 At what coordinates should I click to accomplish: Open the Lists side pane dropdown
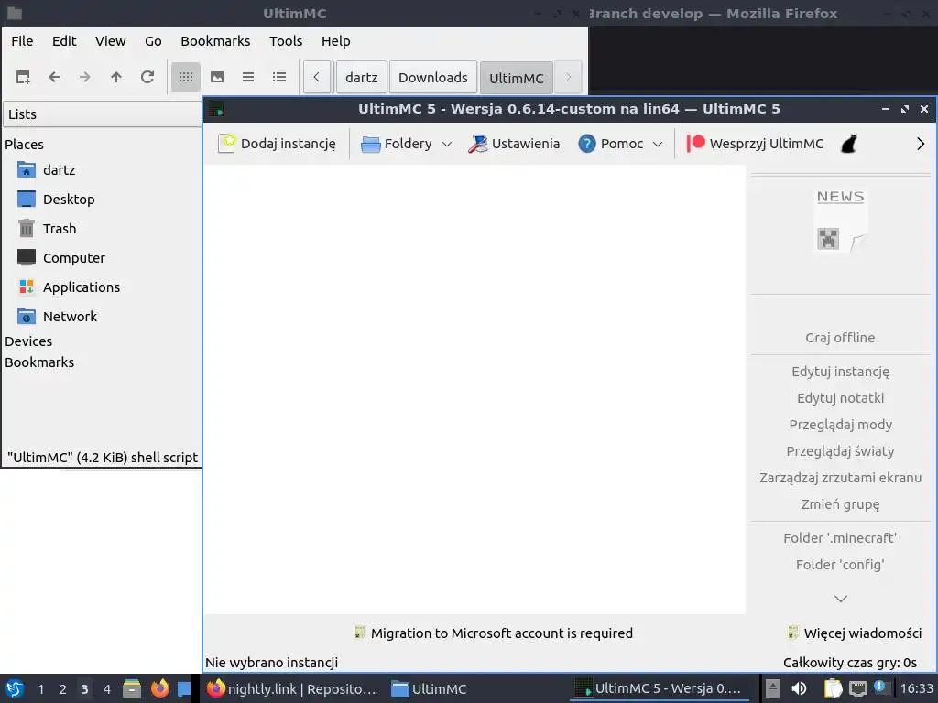tap(103, 114)
